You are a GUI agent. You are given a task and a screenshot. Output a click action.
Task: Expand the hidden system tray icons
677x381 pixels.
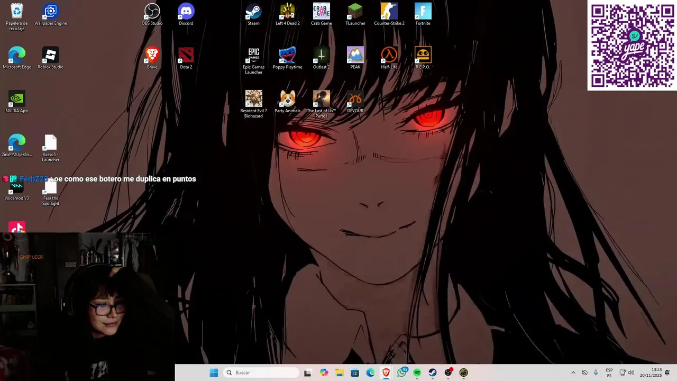pos(573,373)
